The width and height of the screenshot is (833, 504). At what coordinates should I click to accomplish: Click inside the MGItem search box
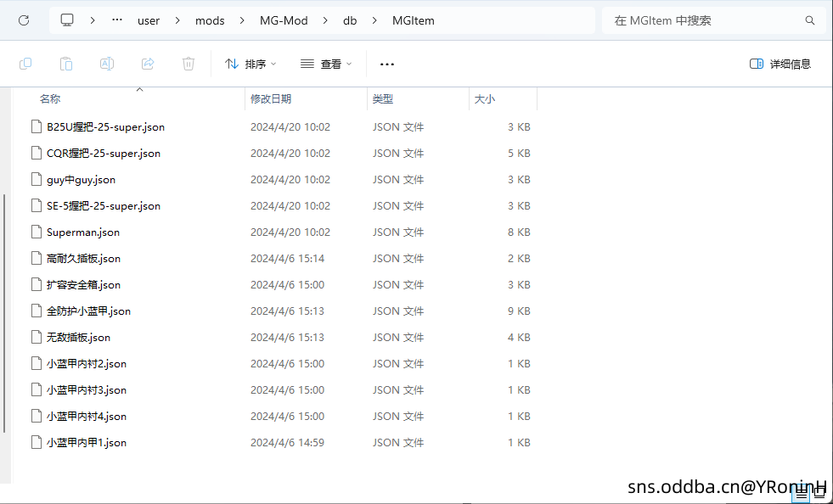tap(713, 20)
